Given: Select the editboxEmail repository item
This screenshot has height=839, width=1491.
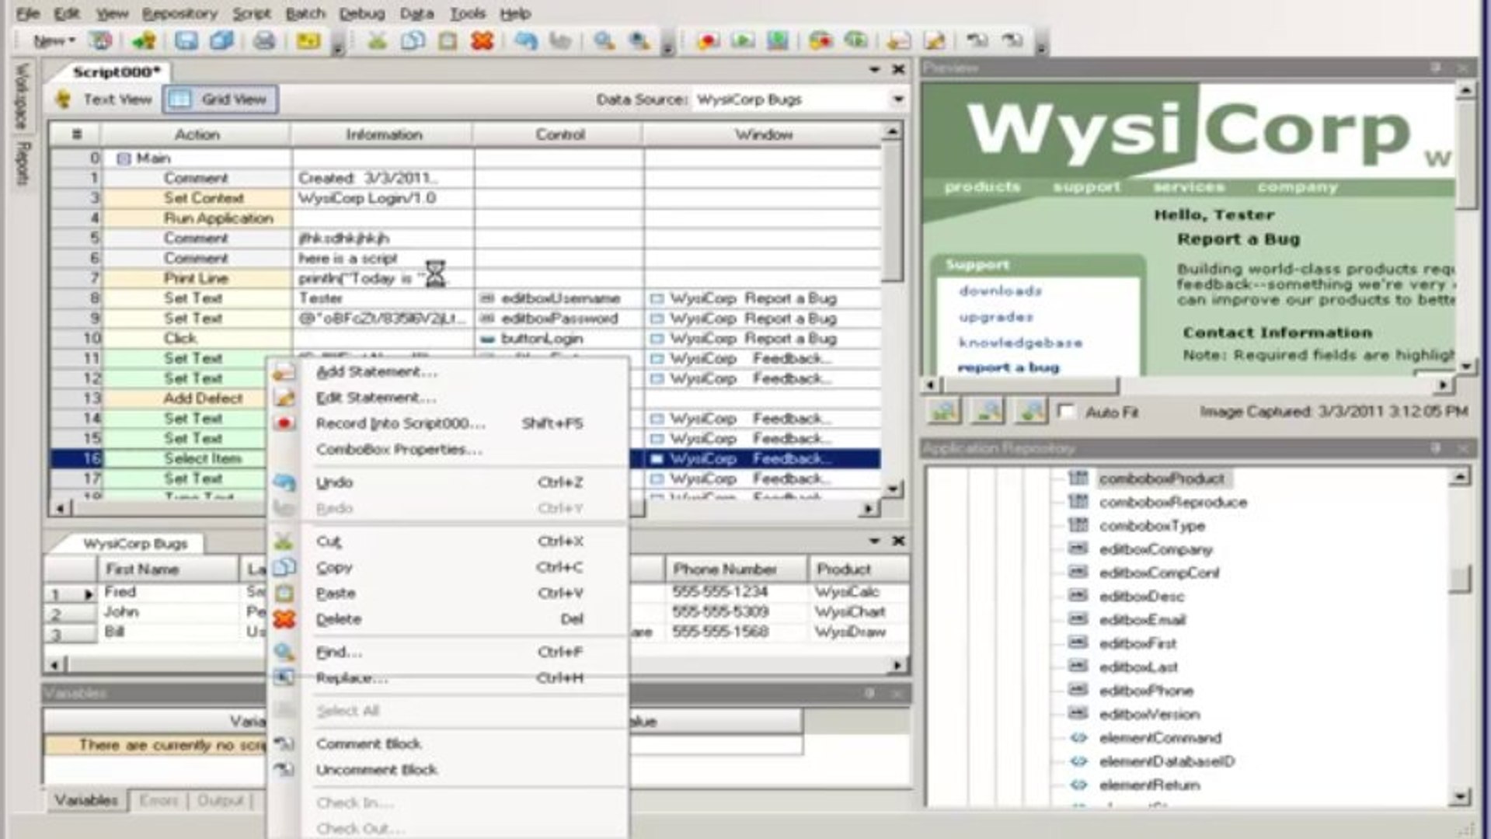Looking at the screenshot, I should click(1142, 620).
